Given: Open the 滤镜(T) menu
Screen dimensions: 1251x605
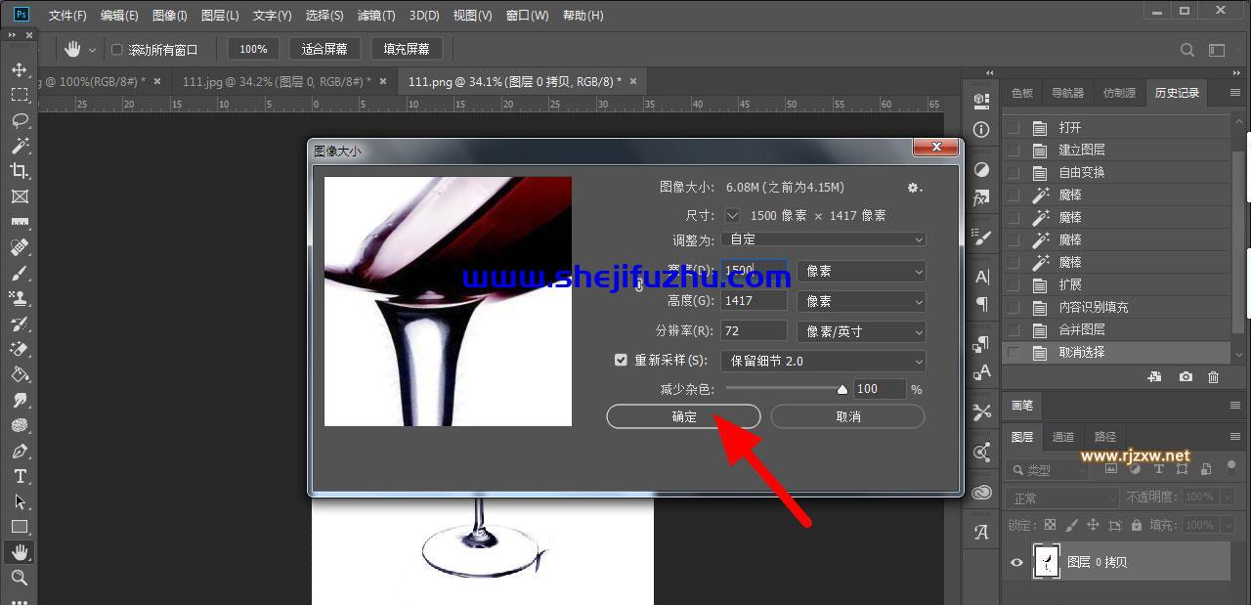Looking at the screenshot, I should point(376,16).
